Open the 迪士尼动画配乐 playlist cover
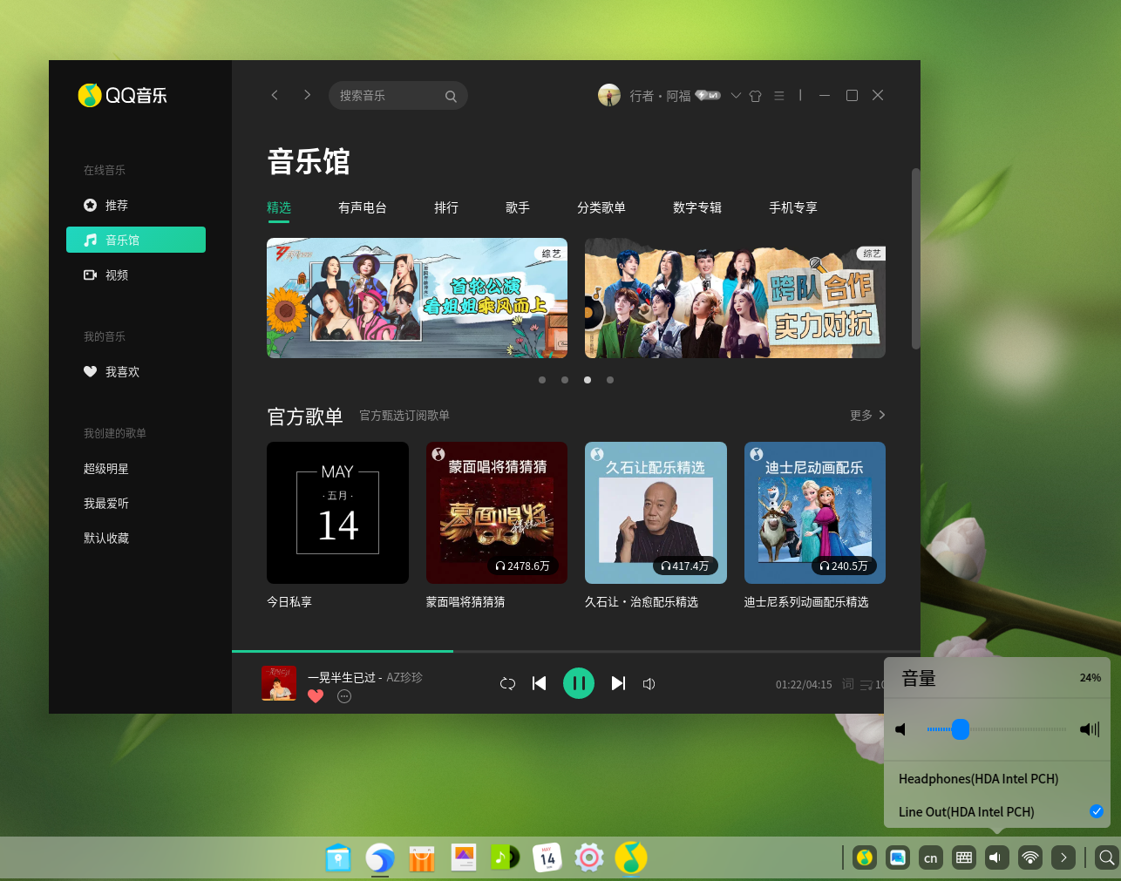1121x881 pixels. click(x=815, y=512)
